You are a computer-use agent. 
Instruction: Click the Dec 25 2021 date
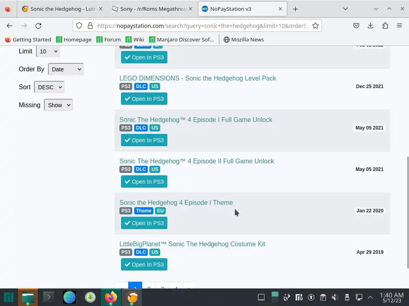[369, 86]
